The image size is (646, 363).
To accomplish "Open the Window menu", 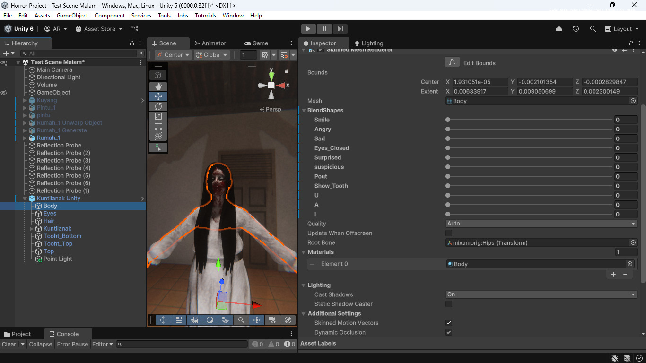I will pos(233,16).
